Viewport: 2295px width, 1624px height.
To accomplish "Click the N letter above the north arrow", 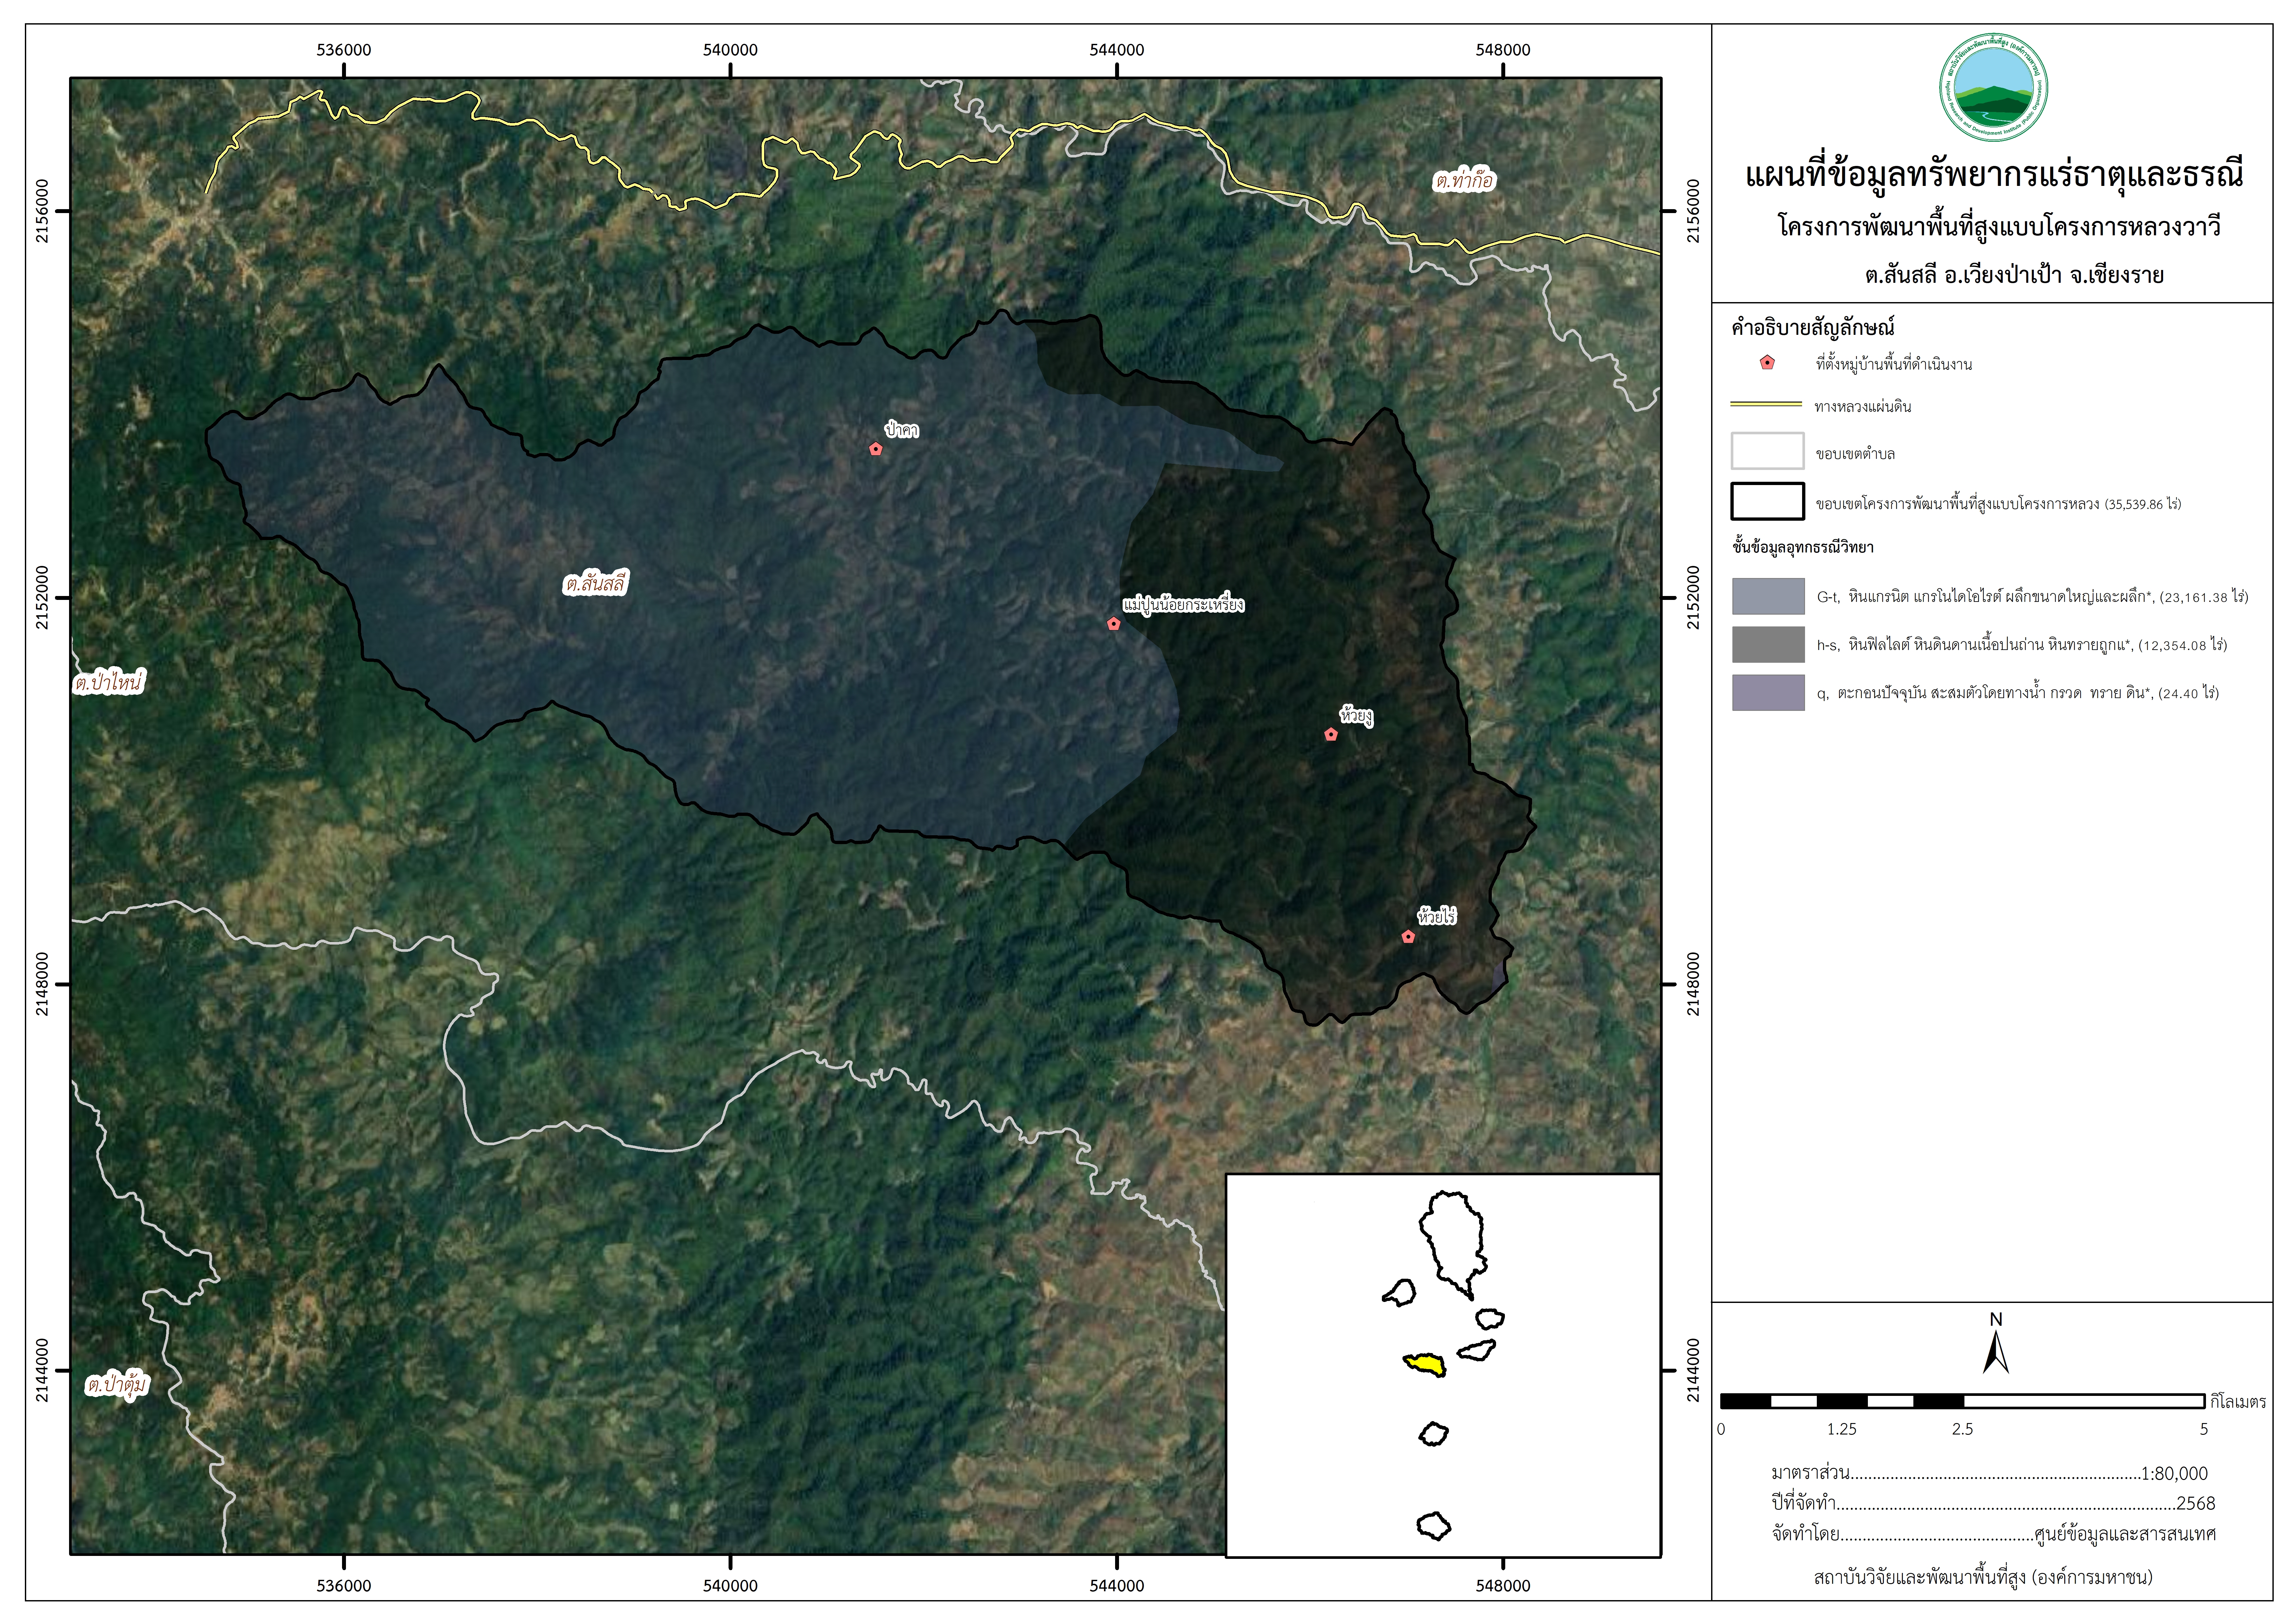I will pyautogui.click(x=1996, y=1320).
